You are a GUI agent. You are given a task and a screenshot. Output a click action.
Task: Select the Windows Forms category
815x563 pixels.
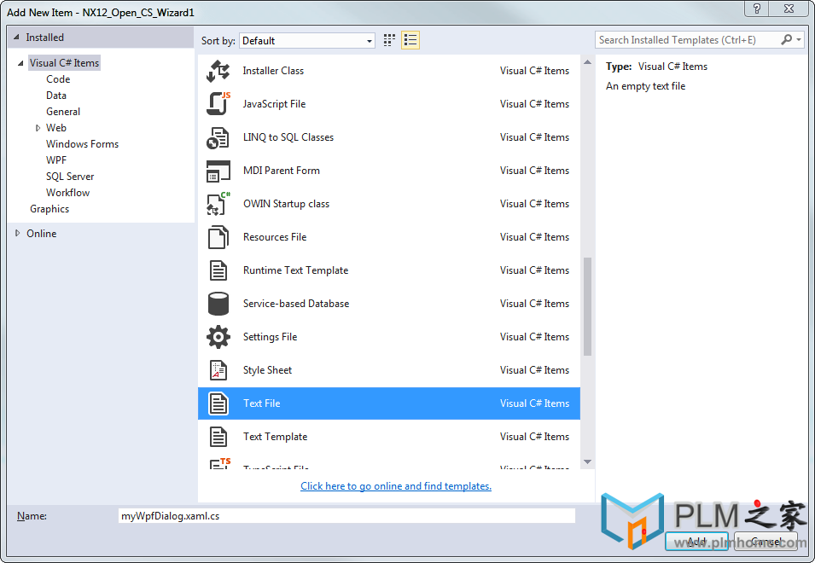(82, 144)
